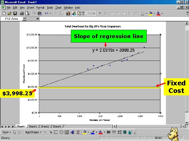
Task: Center the text alignment
Action: point(118,13)
